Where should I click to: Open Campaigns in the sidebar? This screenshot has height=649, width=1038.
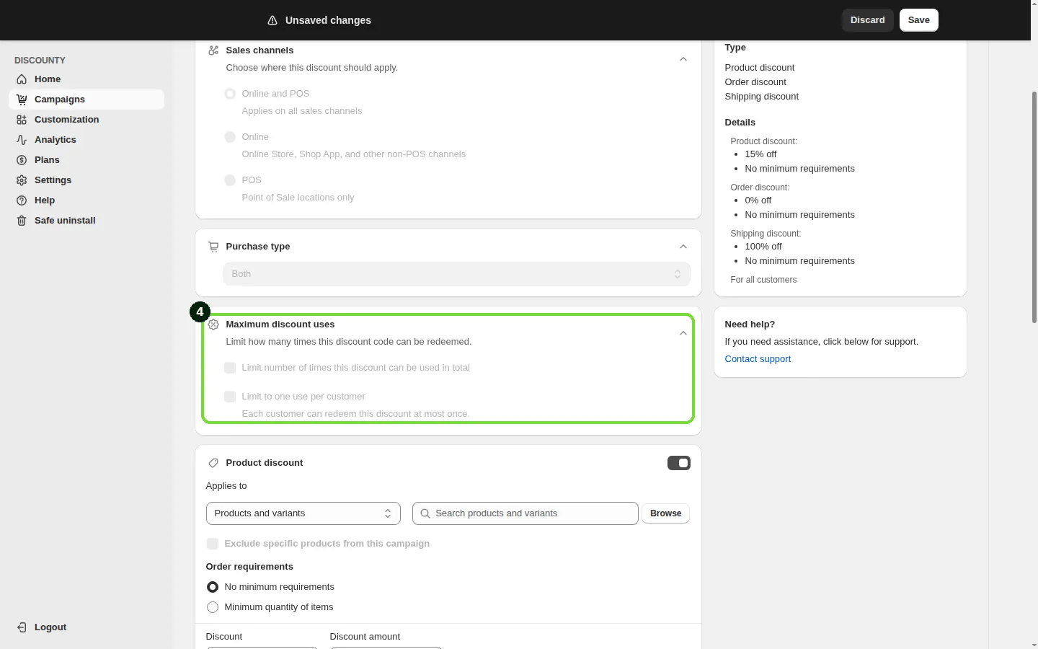click(86, 100)
